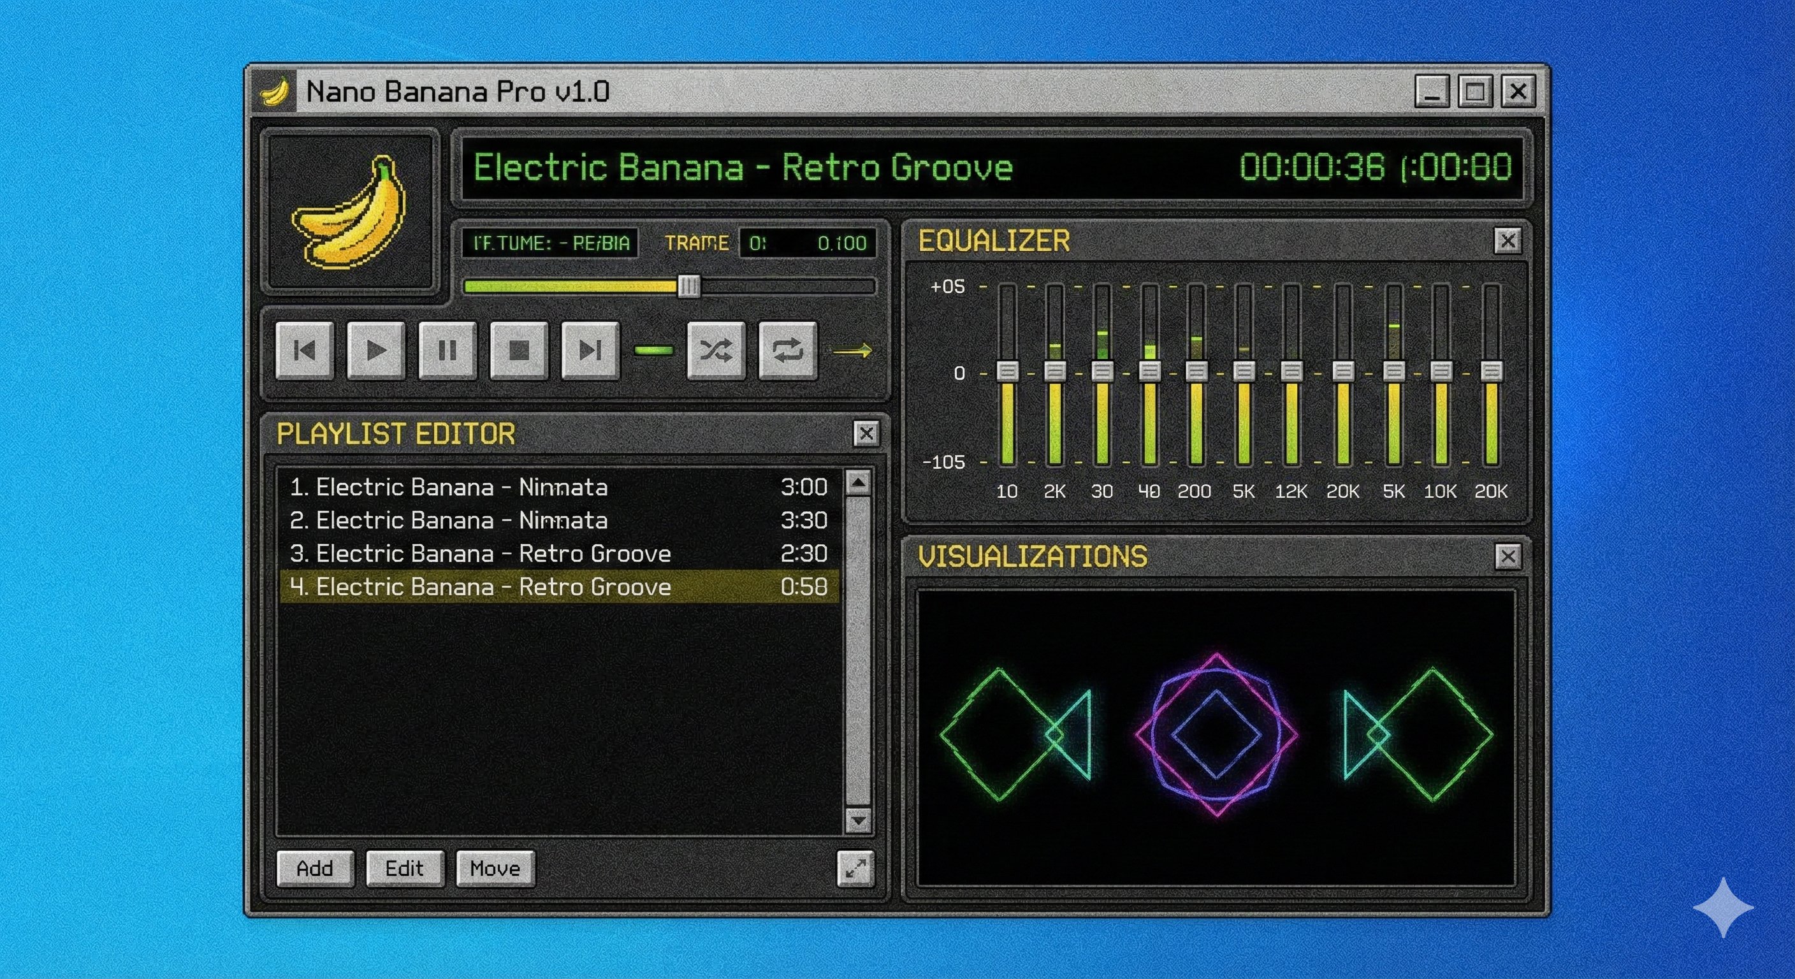This screenshot has width=1795, height=979.
Task: Click the Visualizations panel header
Action: pos(1034,555)
